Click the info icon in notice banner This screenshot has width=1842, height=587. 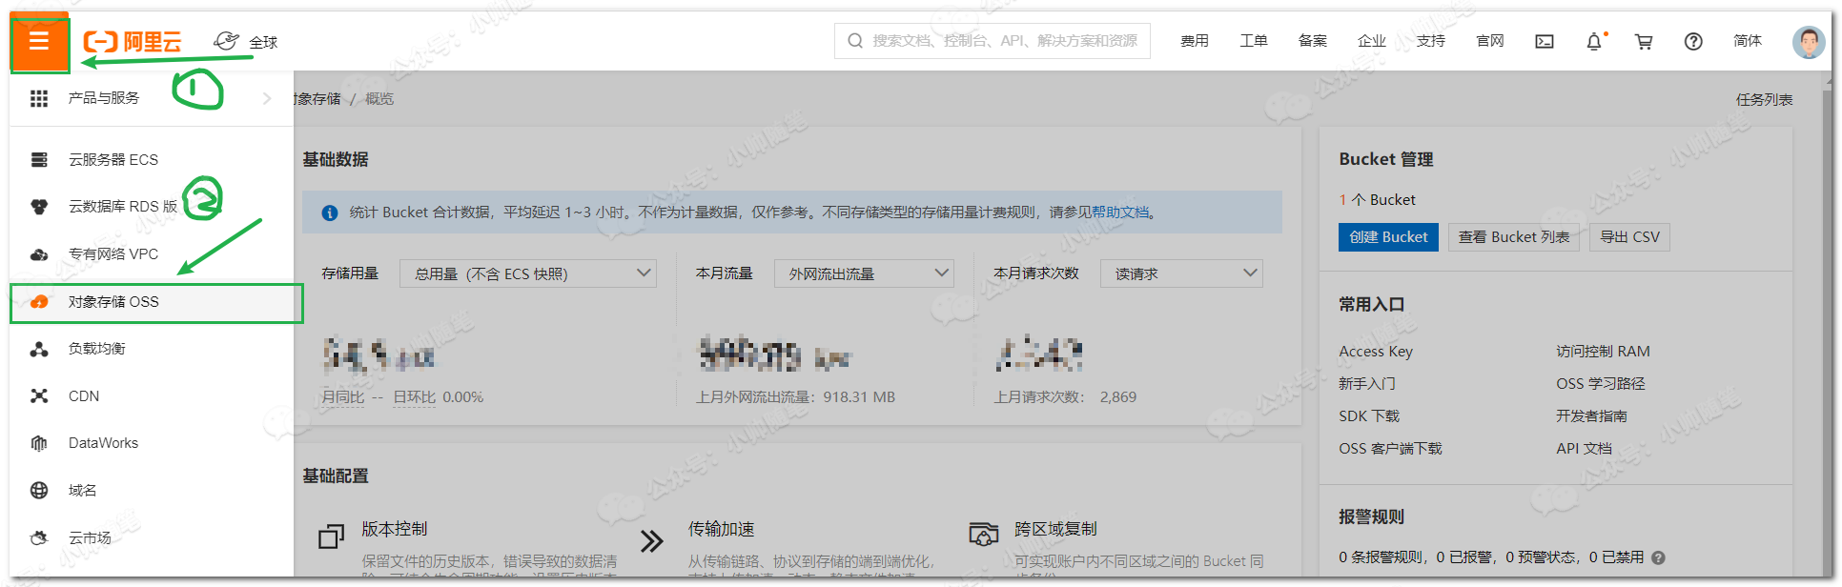pyautogui.click(x=330, y=213)
